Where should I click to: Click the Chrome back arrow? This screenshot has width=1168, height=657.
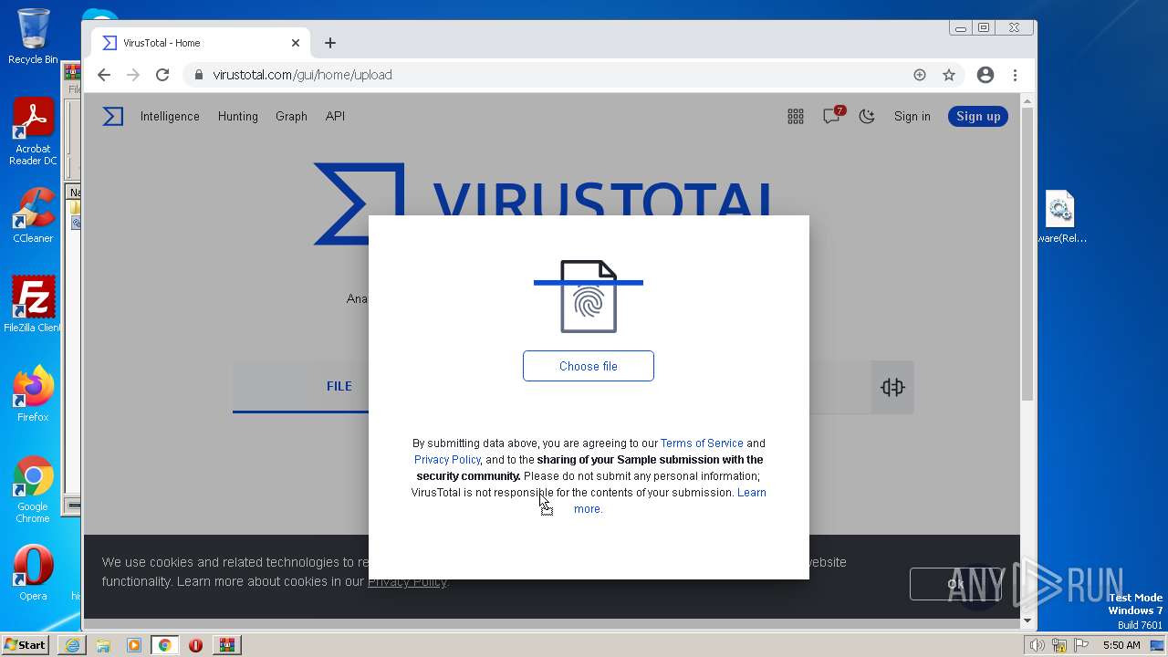(104, 75)
